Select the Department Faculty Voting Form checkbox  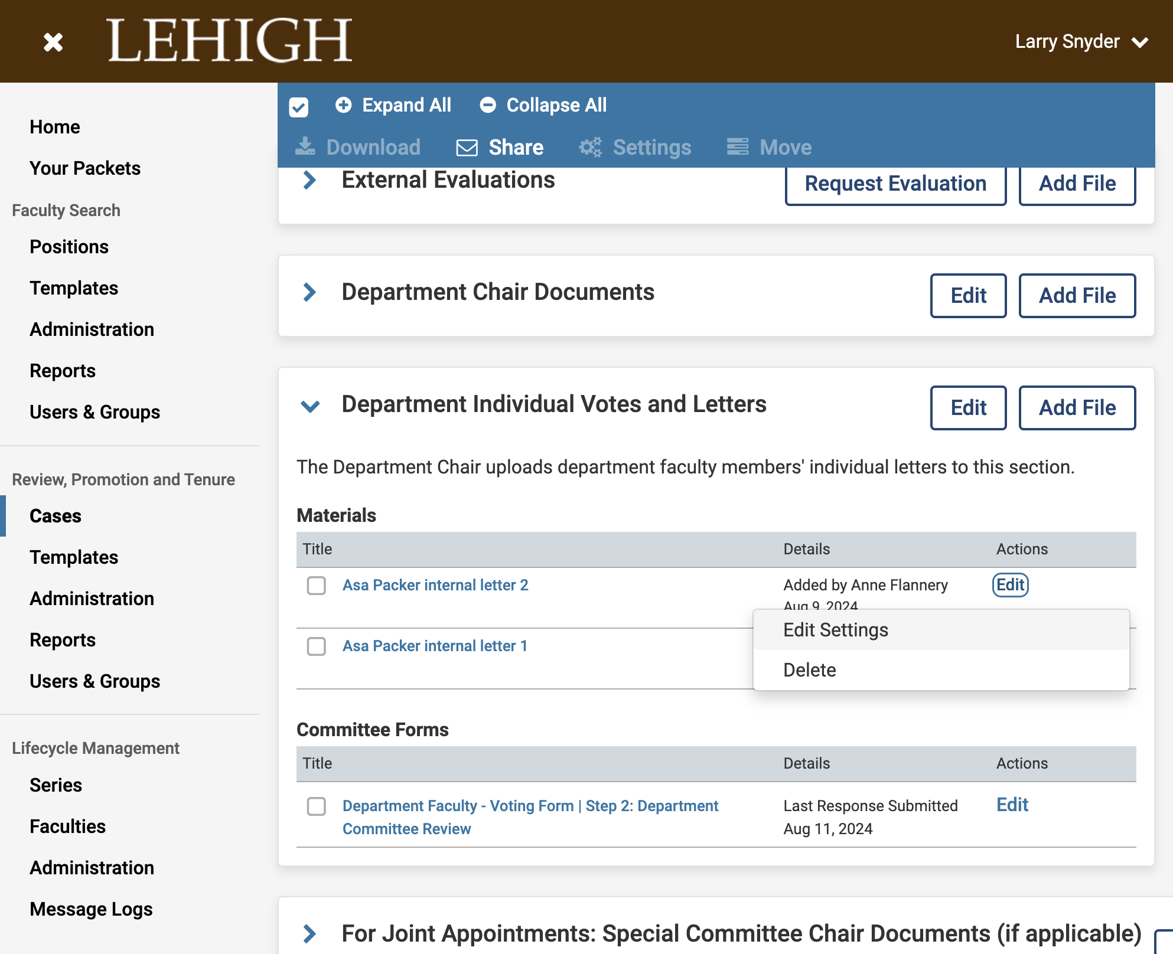317,806
